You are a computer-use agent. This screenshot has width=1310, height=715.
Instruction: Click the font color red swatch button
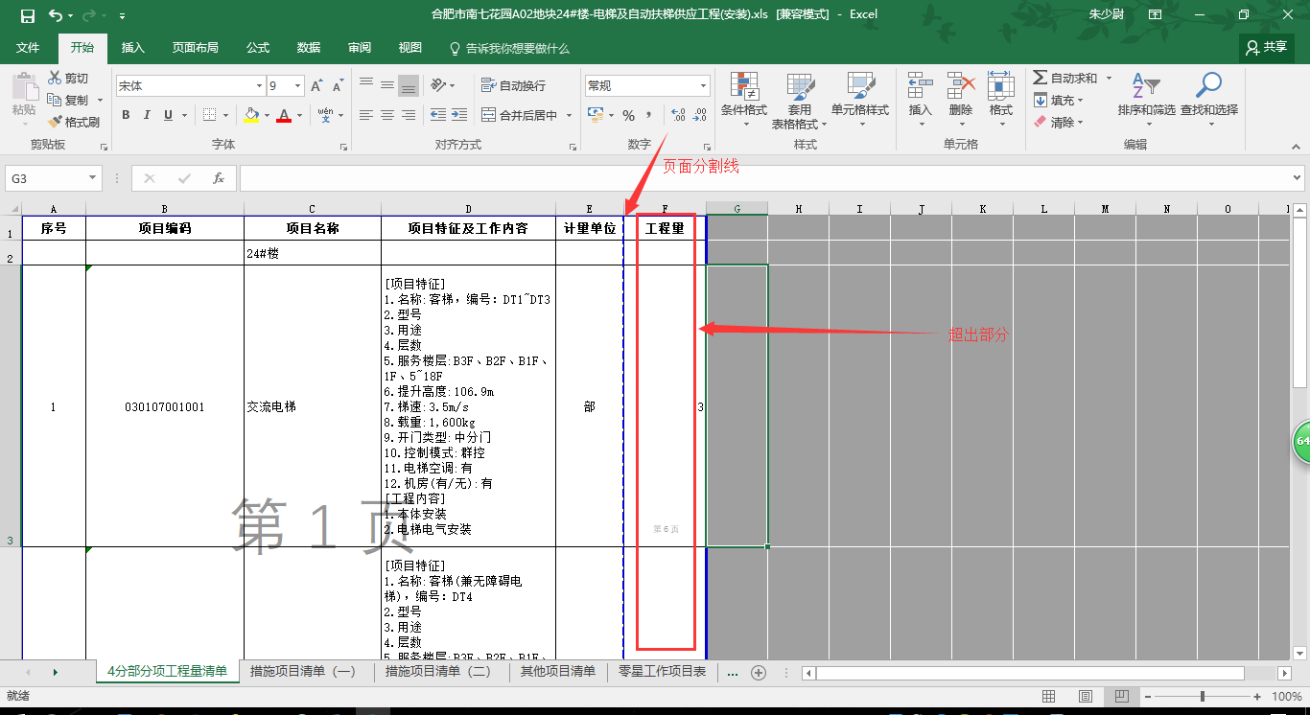284,115
